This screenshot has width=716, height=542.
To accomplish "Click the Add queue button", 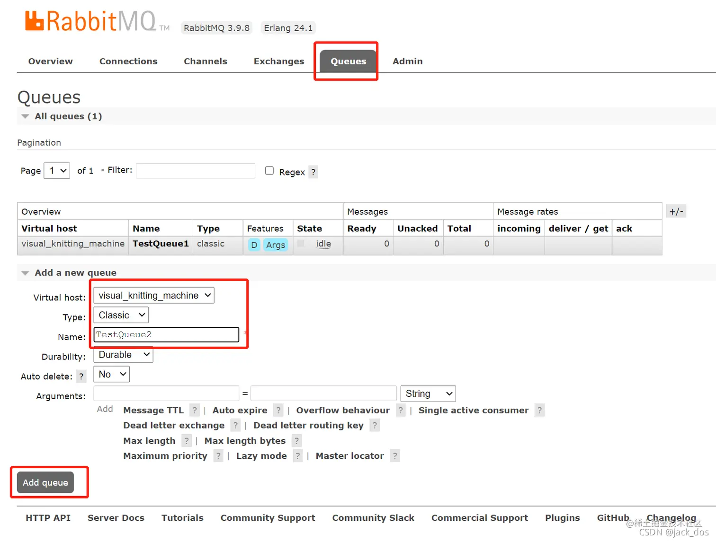I will tap(45, 482).
